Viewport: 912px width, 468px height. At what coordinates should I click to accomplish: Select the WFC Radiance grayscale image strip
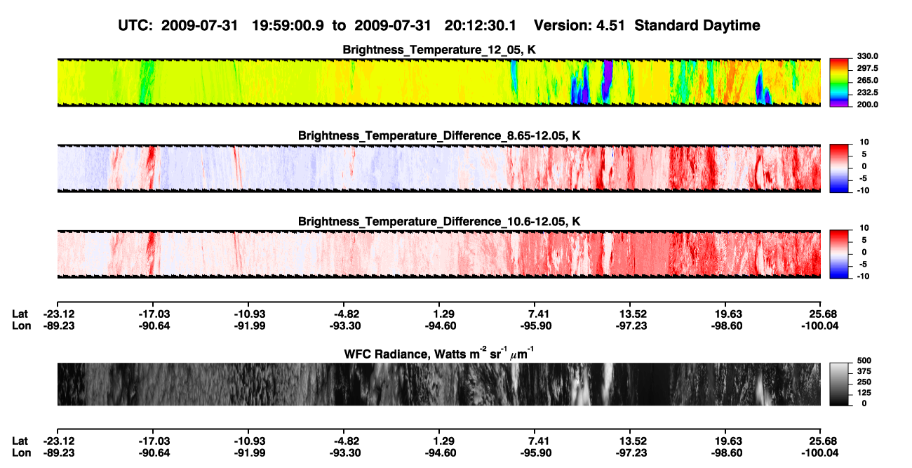pos(438,385)
